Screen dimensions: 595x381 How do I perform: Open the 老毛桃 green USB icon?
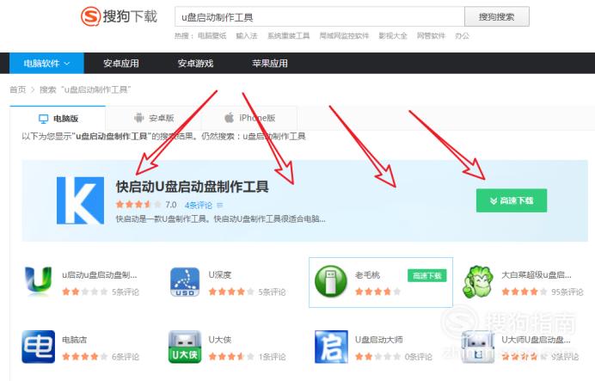(x=331, y=281)
